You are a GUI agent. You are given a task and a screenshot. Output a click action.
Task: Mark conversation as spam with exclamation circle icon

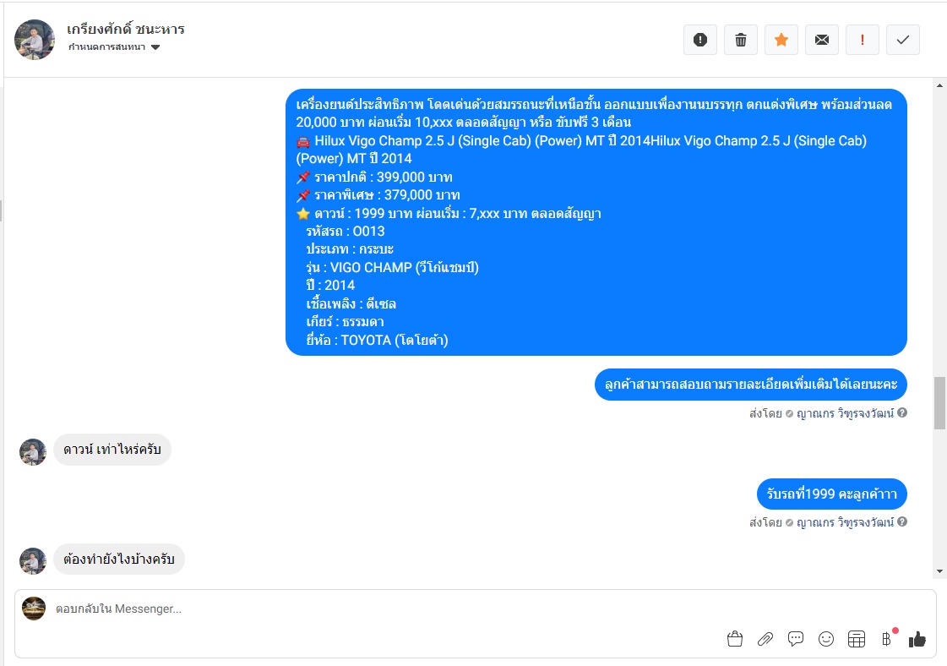(x=700, y=40)
